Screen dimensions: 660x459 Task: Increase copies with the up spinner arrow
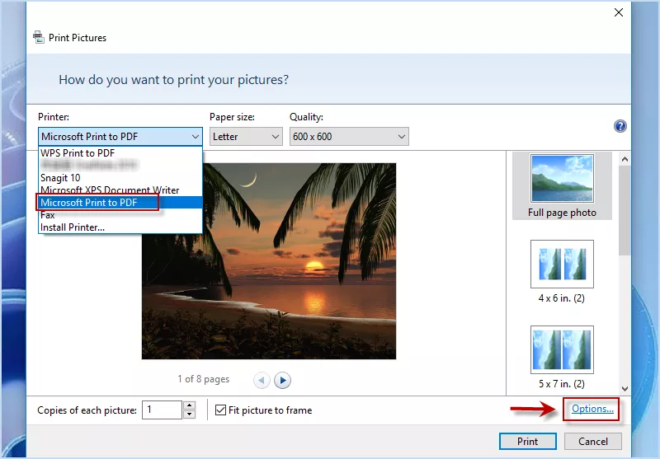[x=190, y=405]
